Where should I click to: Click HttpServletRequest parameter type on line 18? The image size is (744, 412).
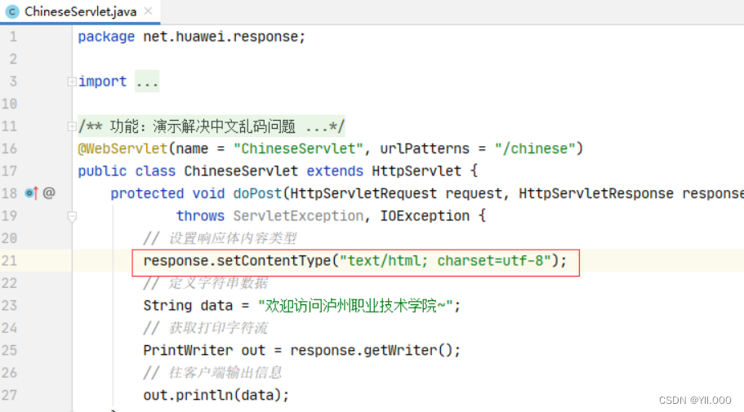point(363,193)
